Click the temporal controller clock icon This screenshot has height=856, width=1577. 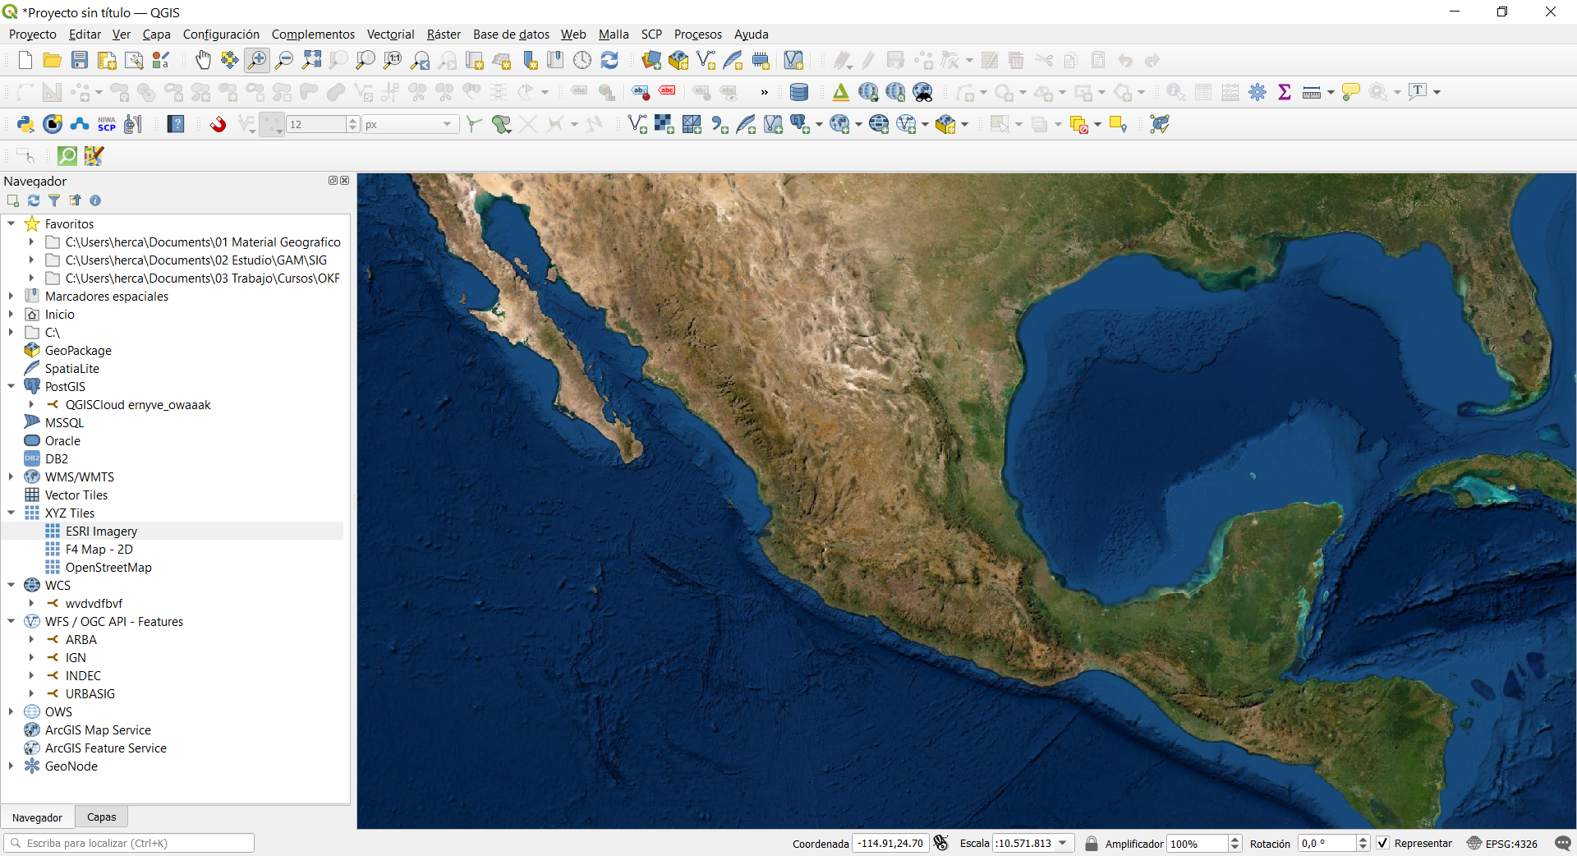[582, 60]
